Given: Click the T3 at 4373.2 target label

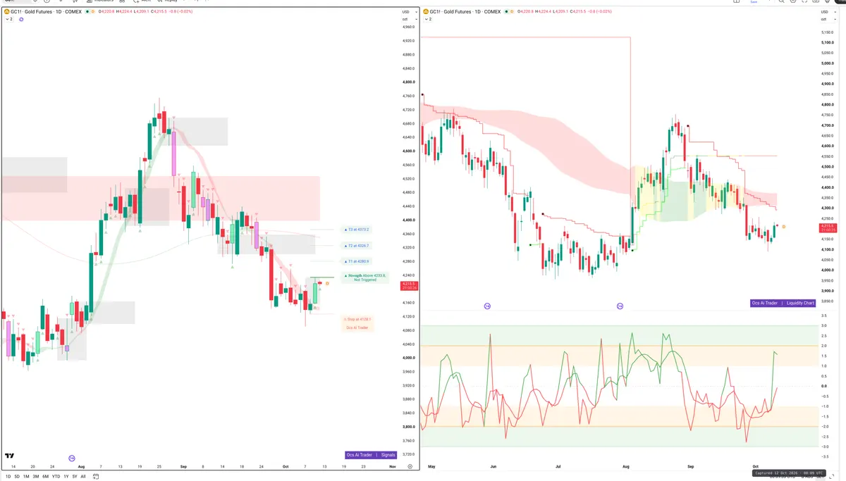Looking at the screenshot, I should (357, 230).
